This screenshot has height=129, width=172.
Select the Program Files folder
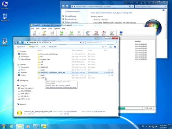pos(45,59)
